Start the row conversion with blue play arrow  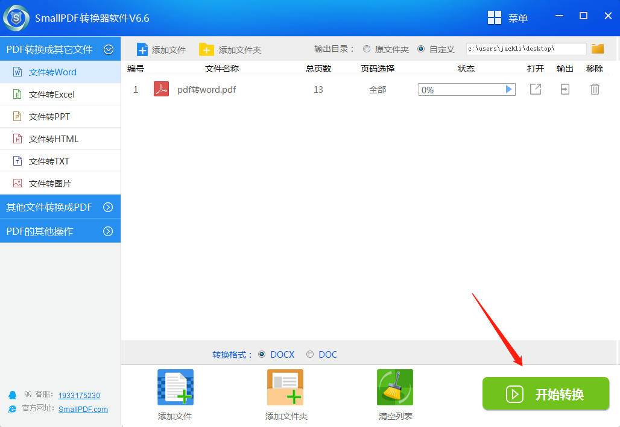509,89
